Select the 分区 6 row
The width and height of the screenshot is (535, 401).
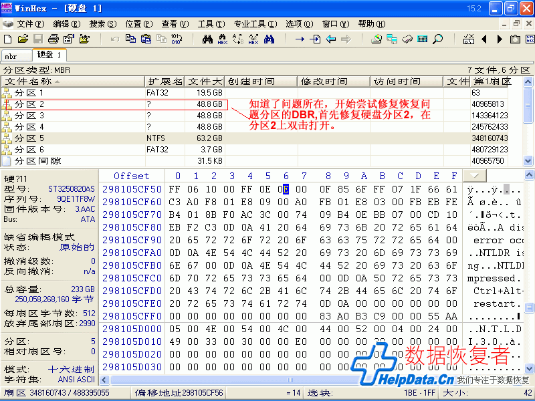click(x=255, y=149)
